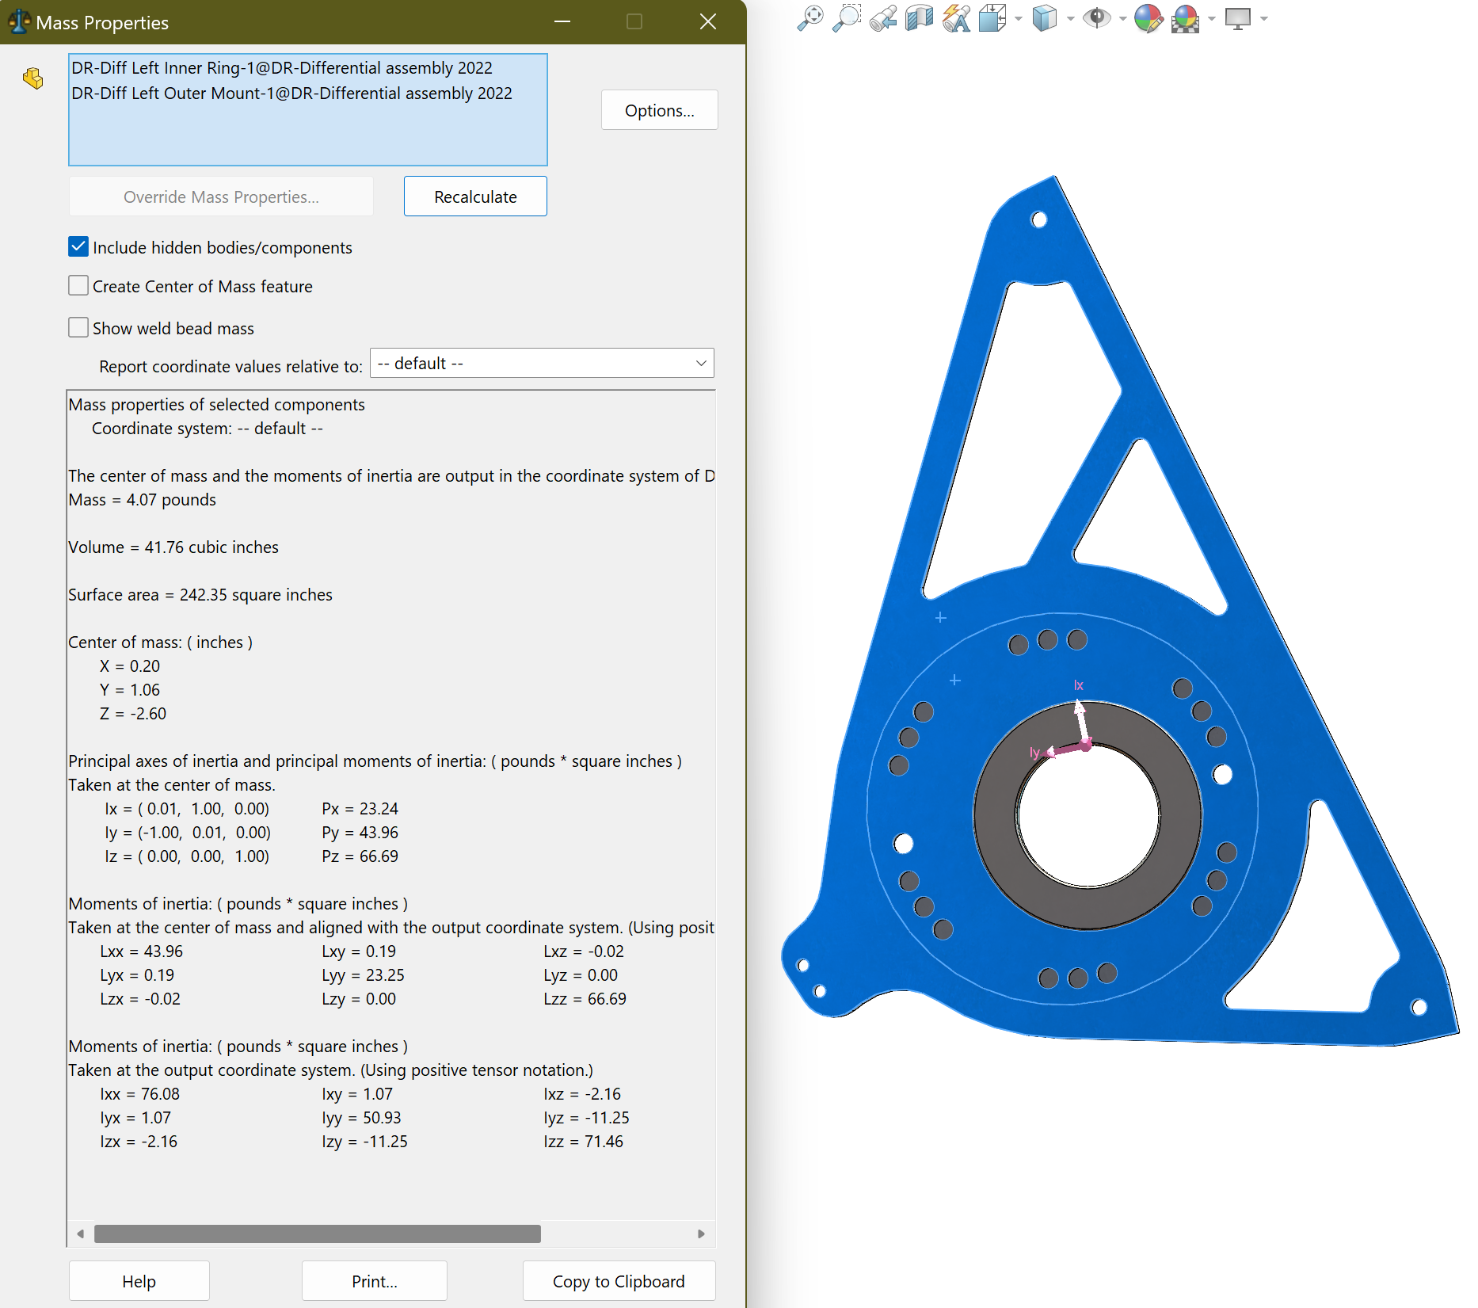
Task: Click the Dynamic Annotation Views icon
Action: (957, 18)
